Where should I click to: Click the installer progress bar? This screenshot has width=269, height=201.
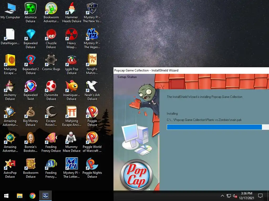218,127
